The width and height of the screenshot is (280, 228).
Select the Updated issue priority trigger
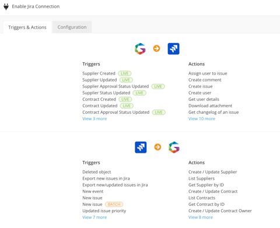coord(104,211)
